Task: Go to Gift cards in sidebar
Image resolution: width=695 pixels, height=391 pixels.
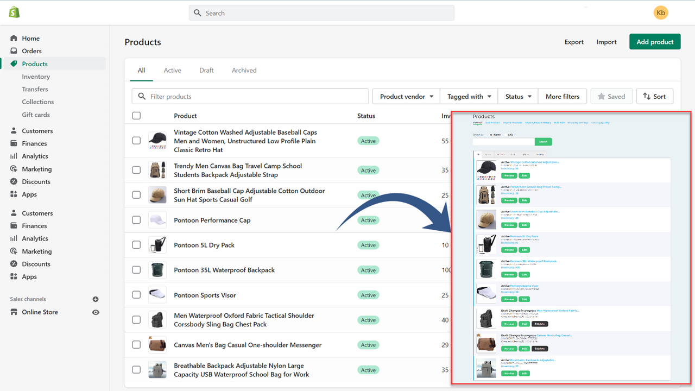Action: coord(36,115)
